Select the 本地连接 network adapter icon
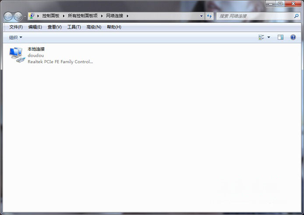 click(17, 55)
